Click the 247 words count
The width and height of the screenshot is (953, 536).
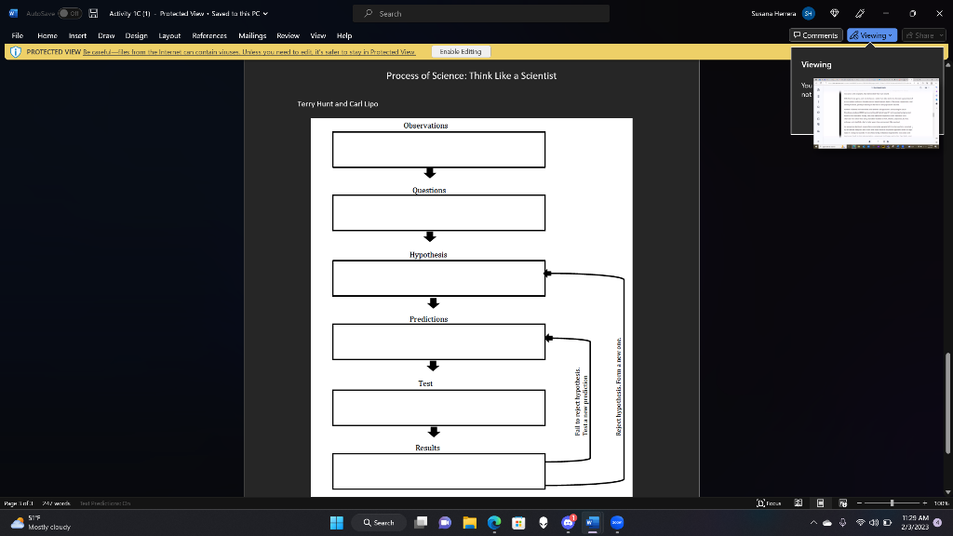click(57, 503)
